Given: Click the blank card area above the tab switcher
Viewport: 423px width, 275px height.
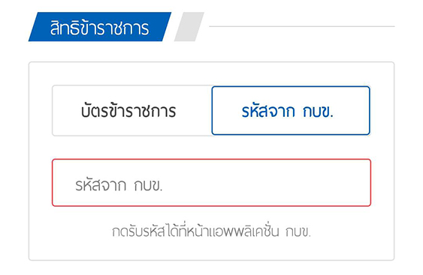Looking at the screenshot, I should (212, 73).
